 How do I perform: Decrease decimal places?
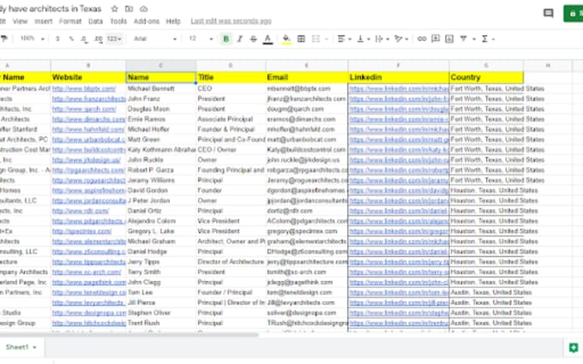tap(84, 39)
